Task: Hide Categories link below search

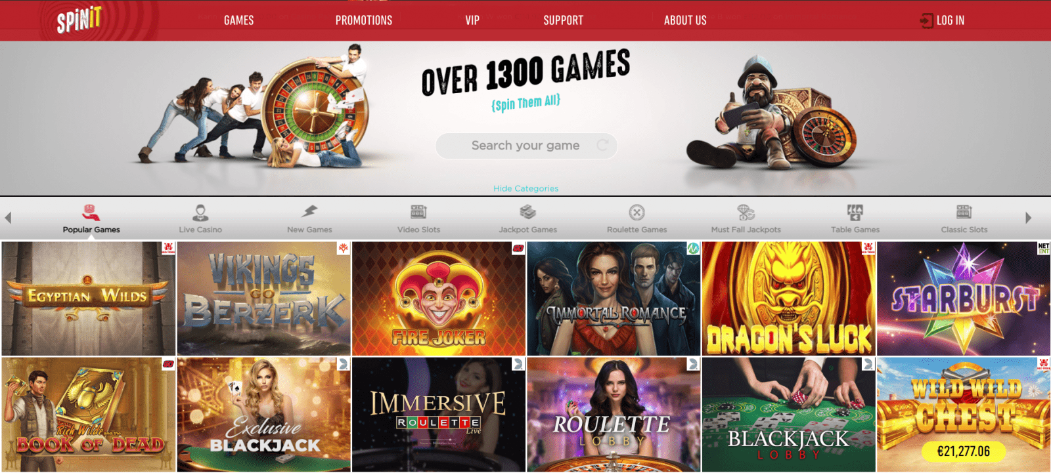Action: click(525, 188)
